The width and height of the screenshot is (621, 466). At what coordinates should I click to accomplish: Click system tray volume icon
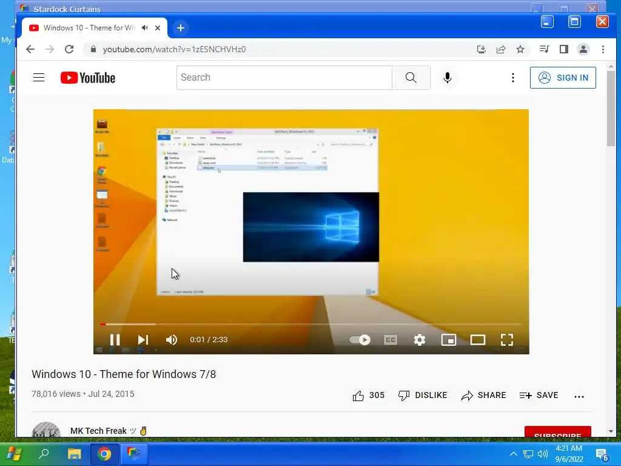543,454
